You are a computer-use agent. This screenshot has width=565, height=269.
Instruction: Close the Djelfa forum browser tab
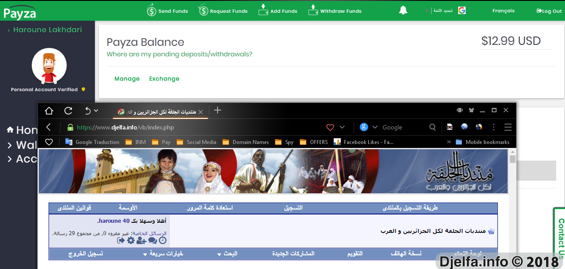tap(200, 112)
